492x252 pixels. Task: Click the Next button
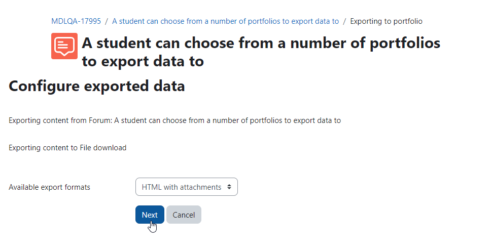pos(150,215)
